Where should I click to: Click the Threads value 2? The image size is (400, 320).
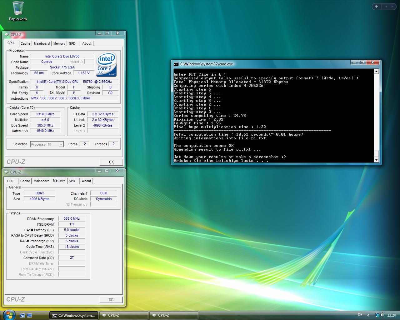113,144
